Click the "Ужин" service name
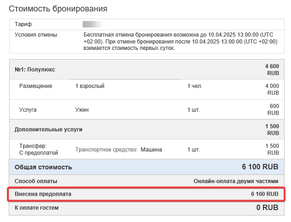This screenshot has width=291, height=222. coord(82,110)
